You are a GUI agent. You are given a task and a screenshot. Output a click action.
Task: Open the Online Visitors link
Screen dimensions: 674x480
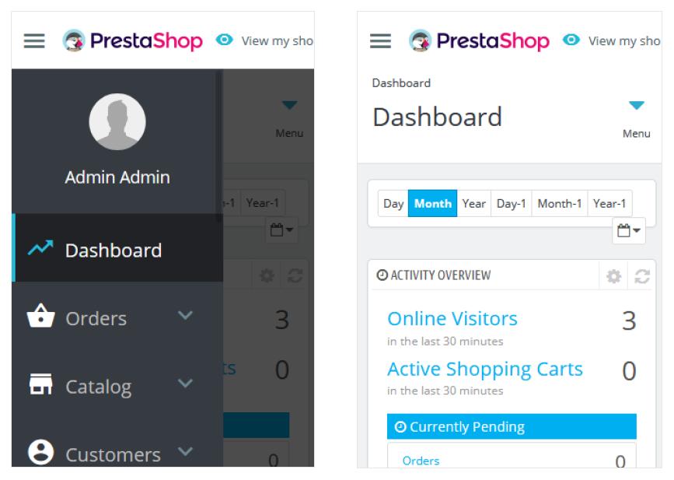[452, 319]
